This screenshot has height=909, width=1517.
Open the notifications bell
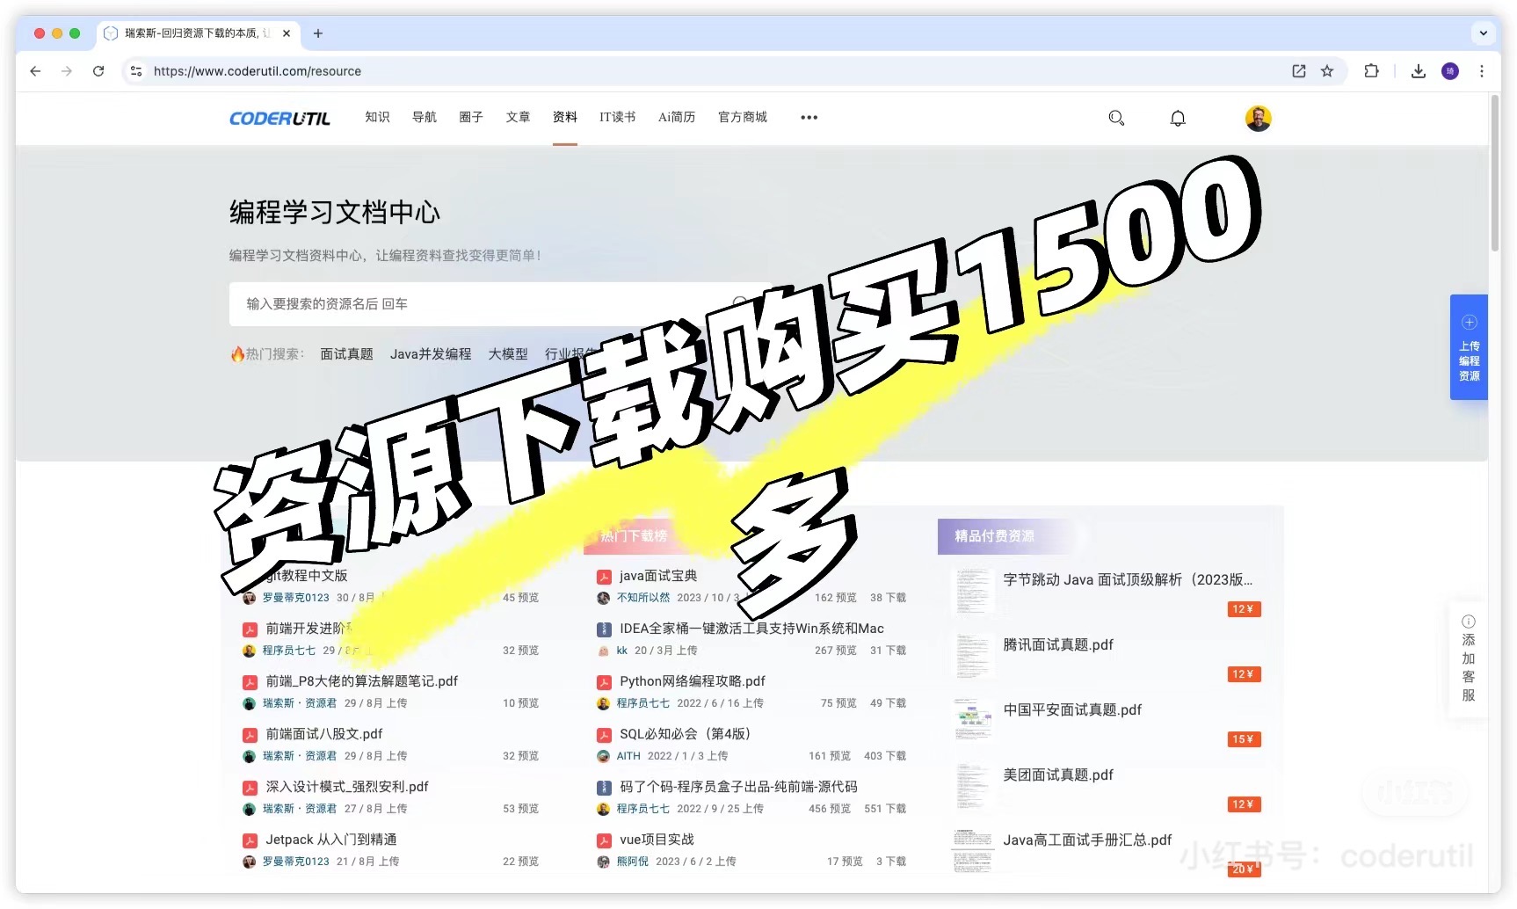pos(1178,118)
